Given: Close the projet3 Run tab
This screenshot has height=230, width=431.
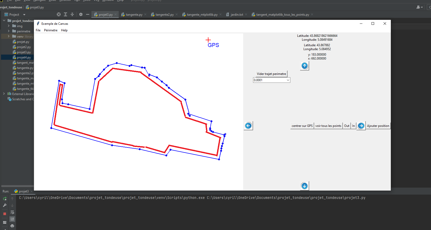Looking at the screenshot, I should pos(32,191).
